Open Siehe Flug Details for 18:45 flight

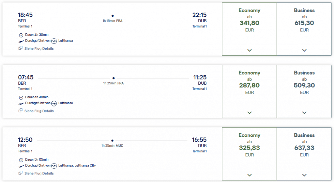click(39, 48)
